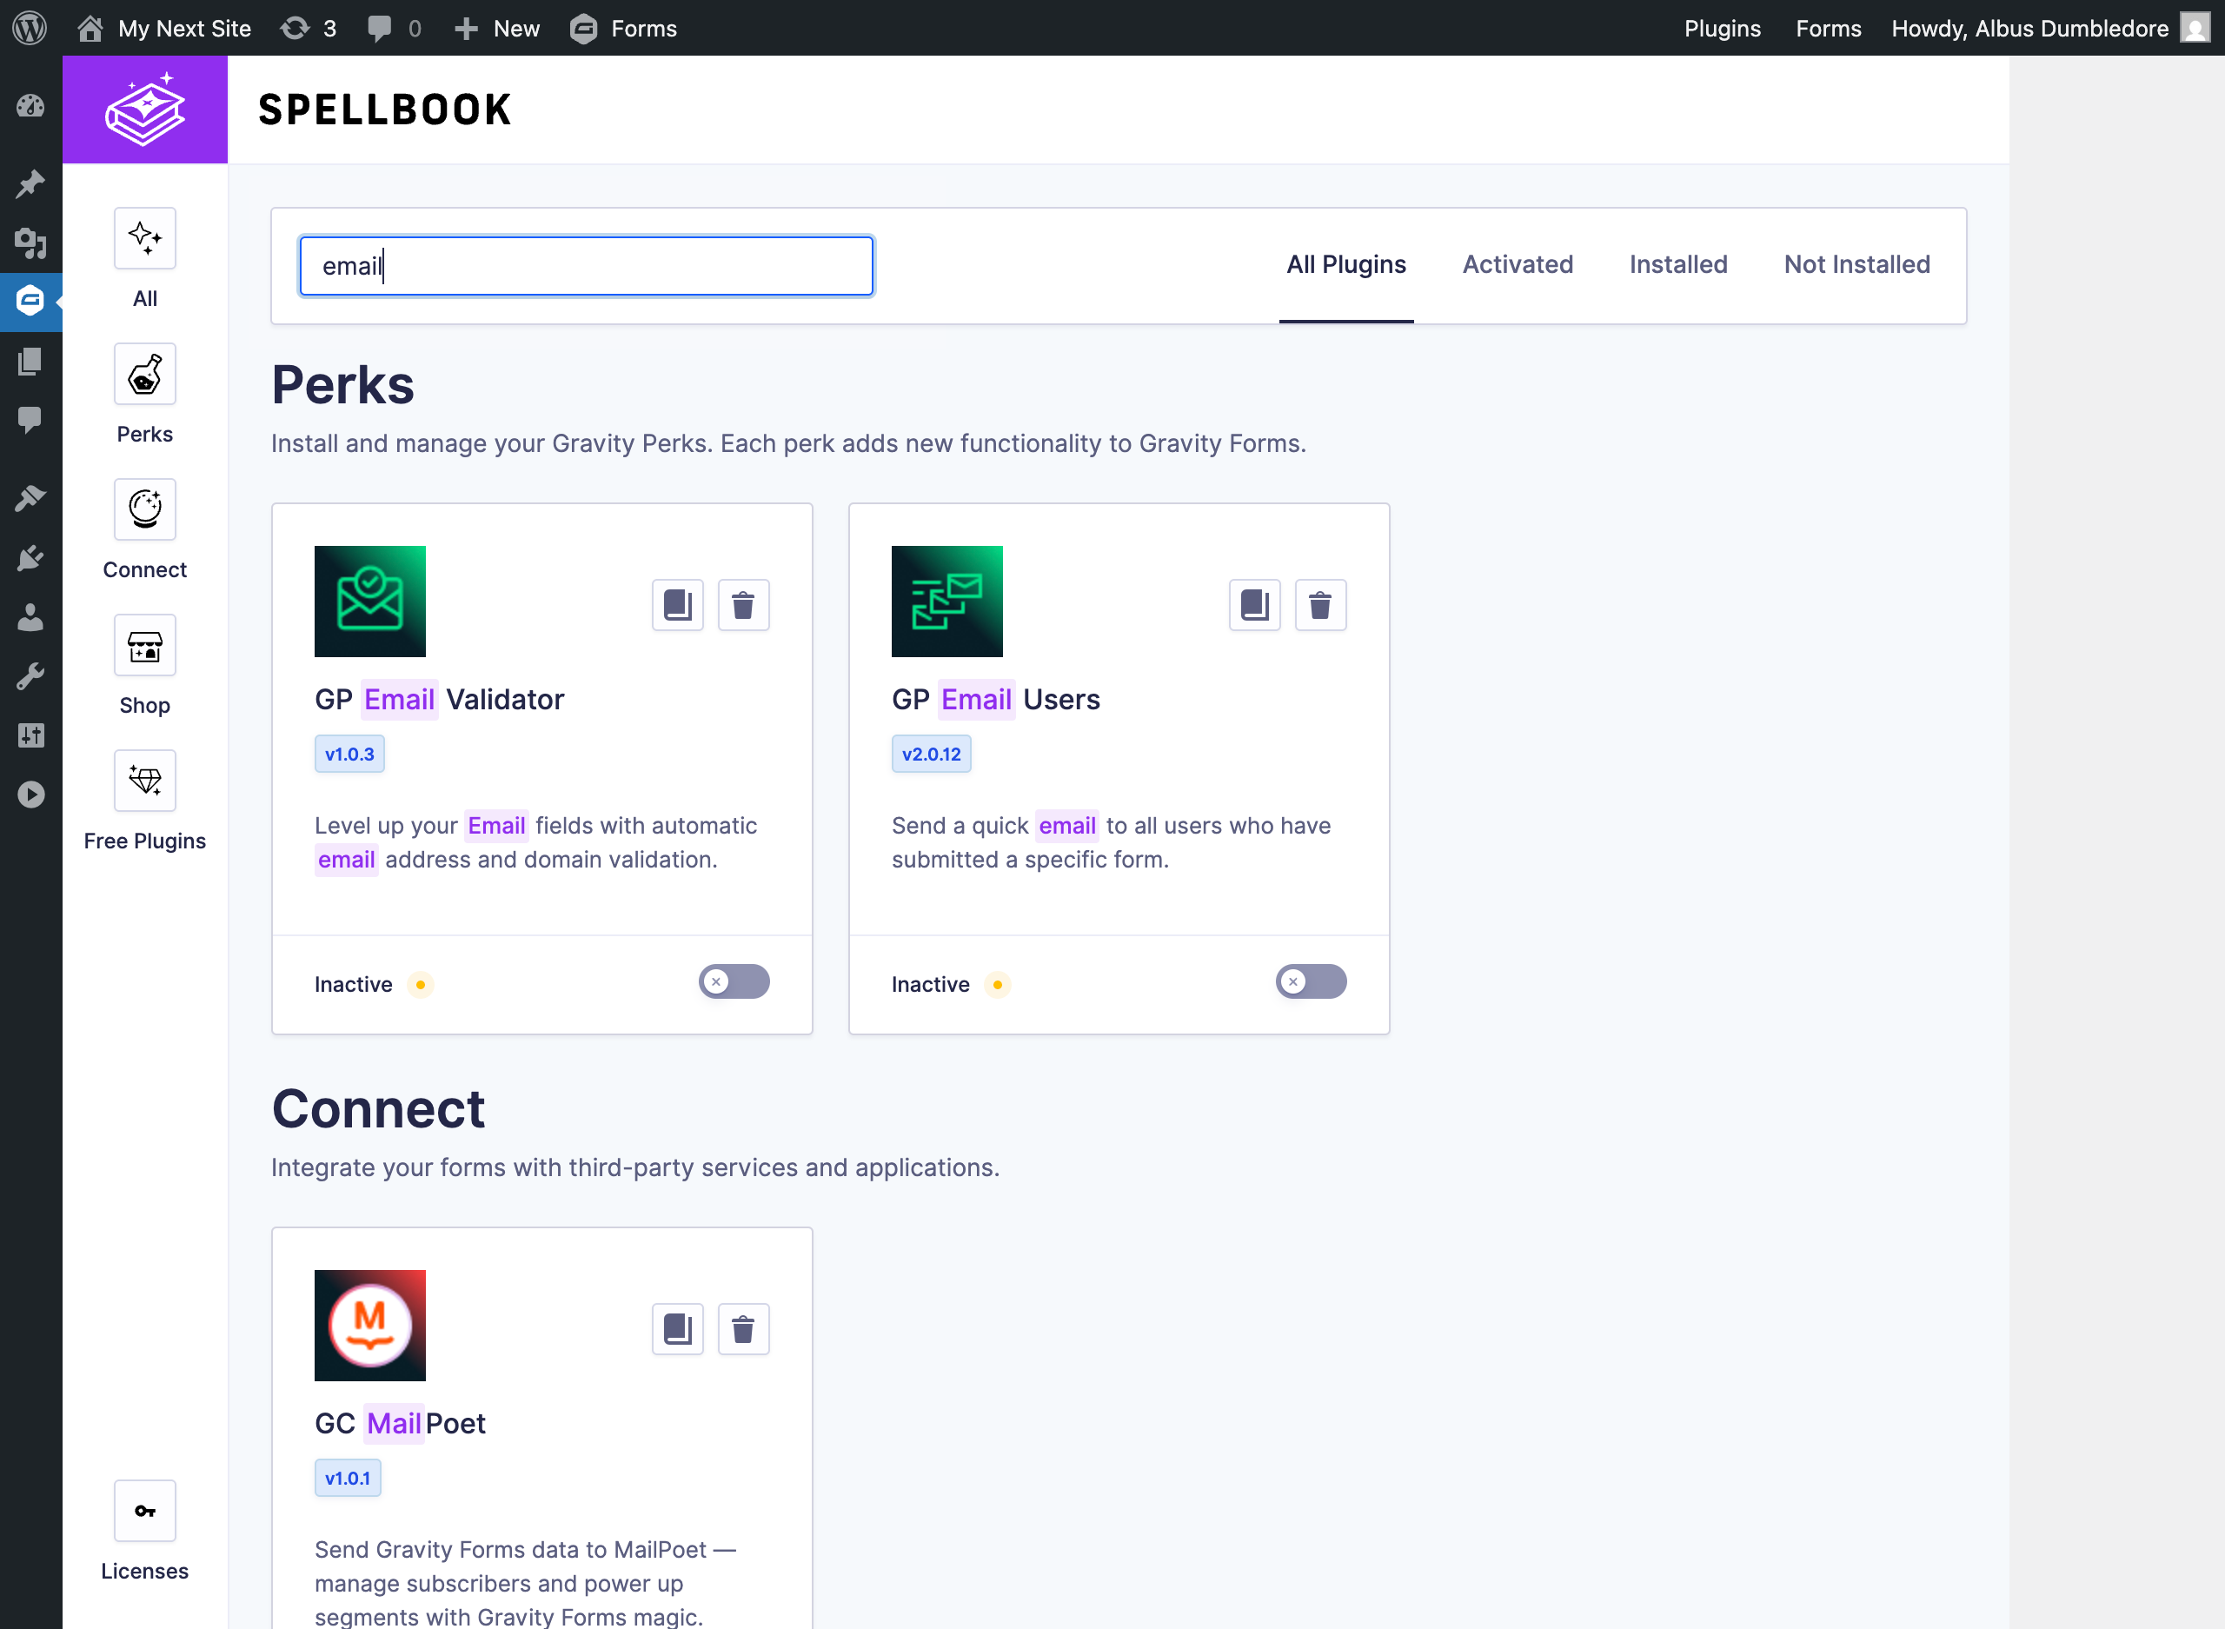
Task: Select the Perks potion category icon
Action: click(145, 374)
